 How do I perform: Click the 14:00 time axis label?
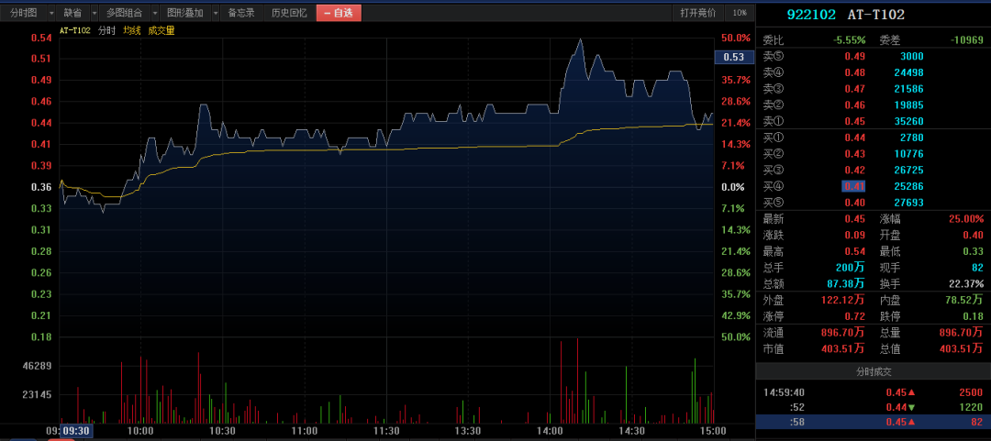point(550,431)
